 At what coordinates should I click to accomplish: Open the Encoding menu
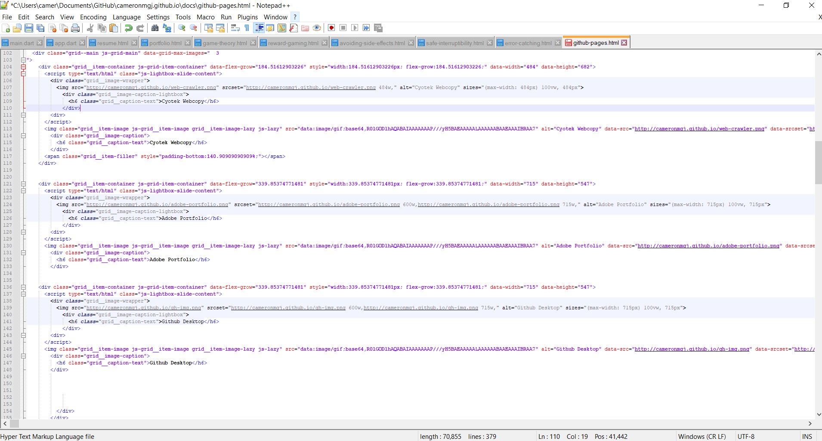pos(93,17)
